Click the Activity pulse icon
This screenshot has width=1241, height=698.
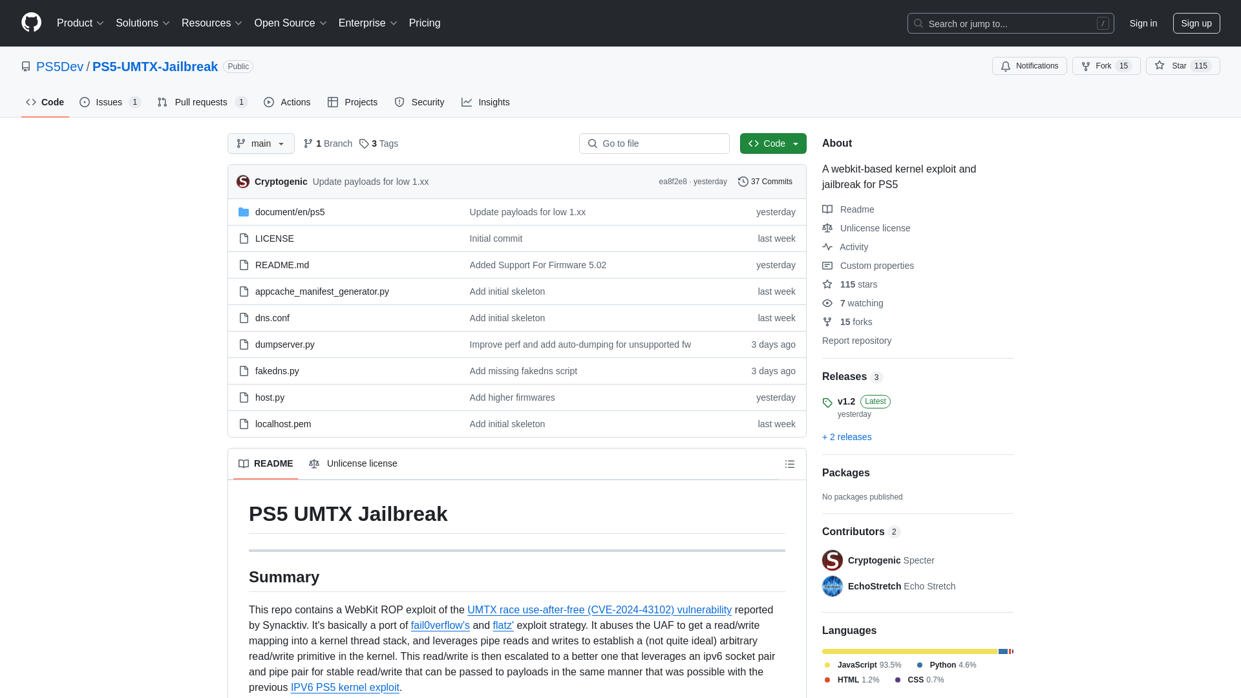click(x=827, y=247)
